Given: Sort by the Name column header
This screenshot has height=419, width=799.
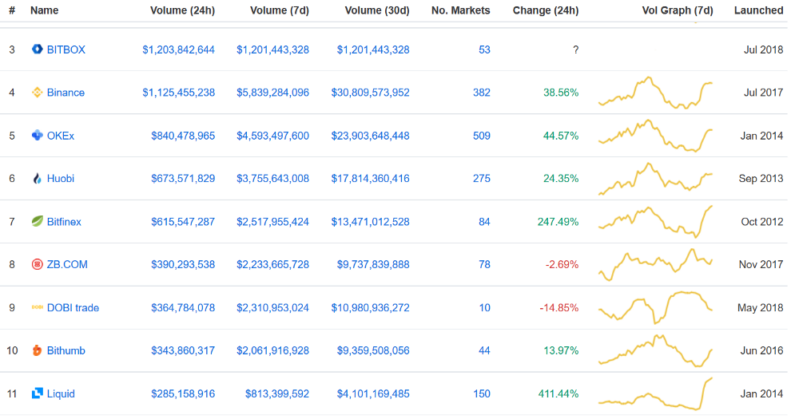Looking at the screenshot, I should pyautogui.click(x=44, y=10).
